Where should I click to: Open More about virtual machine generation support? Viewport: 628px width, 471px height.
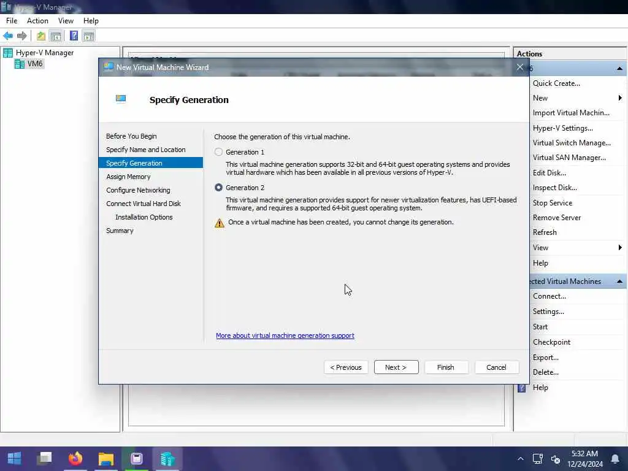point(285,335)
